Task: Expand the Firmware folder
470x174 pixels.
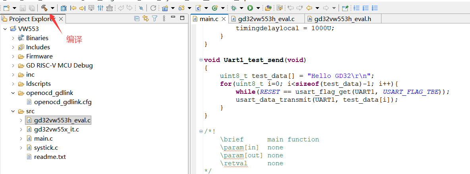Action: pyautogui.click(x=13, y=56)
